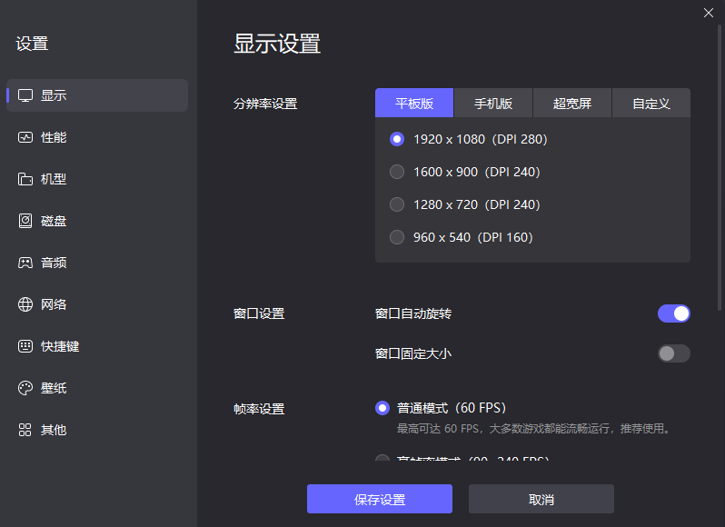Click the monitor icon beside 显示
The height and width of the screenshot is (527, 725).
[x=25, y=95]
